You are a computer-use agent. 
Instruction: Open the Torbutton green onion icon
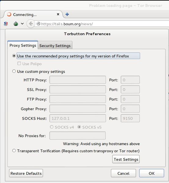click(16, 24)
